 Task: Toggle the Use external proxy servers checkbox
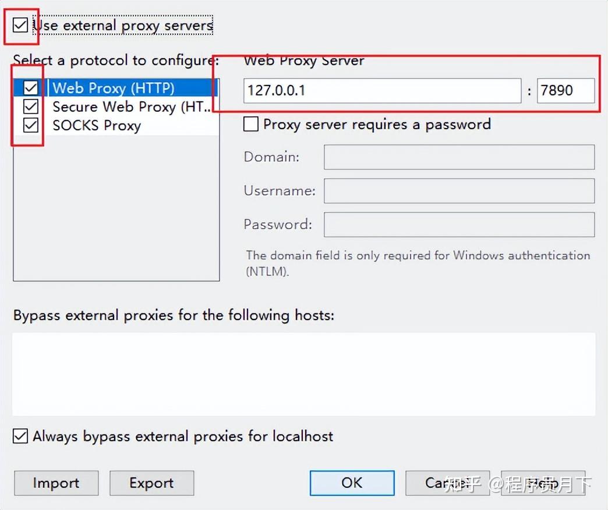click(20, 26)
